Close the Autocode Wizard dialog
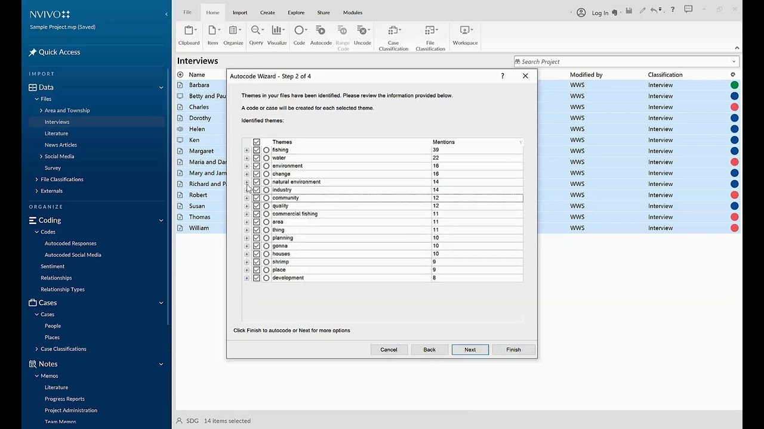 525,76
